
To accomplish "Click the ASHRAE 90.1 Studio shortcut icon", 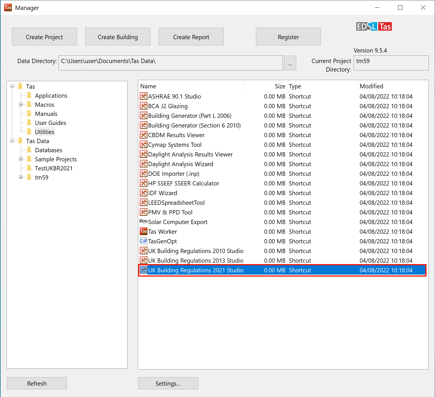I will pyautogui.click(x=144, y=96).
